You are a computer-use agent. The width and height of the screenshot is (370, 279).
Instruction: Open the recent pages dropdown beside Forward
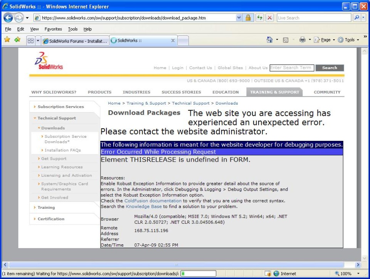coord(27,18)
